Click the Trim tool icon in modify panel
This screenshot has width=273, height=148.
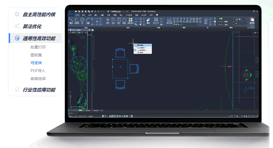click(136, 19)
